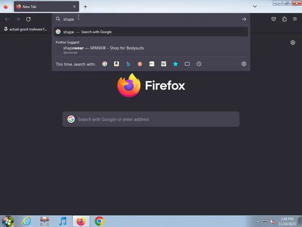Search this time with Google
302x227 pixels.
coord(105,64)
